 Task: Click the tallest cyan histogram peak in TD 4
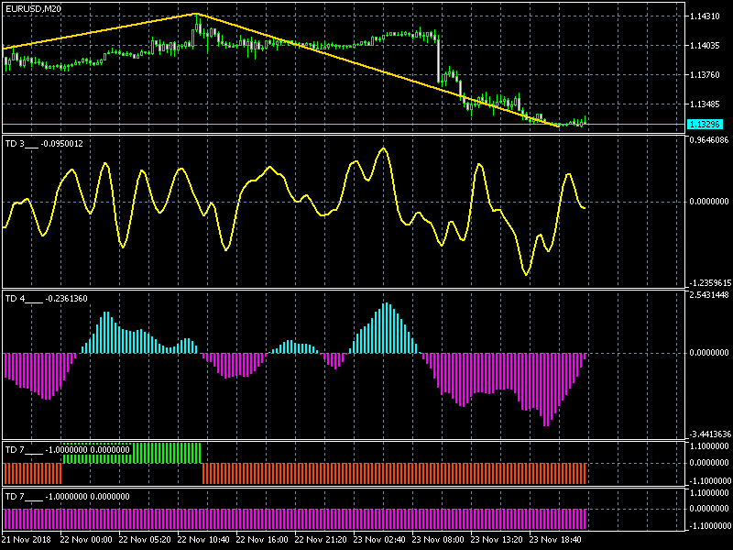(x=386, y=328)
